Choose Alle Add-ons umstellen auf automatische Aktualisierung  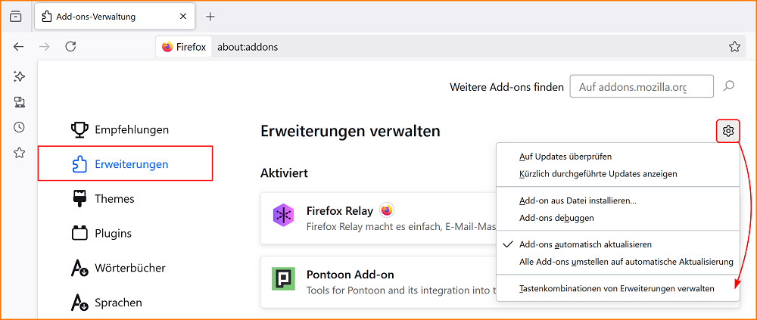pyautogui.click(x=618, y=262)
